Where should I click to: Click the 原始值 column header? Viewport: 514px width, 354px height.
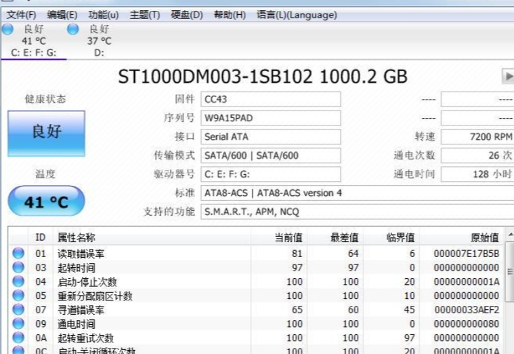(461, 237)
